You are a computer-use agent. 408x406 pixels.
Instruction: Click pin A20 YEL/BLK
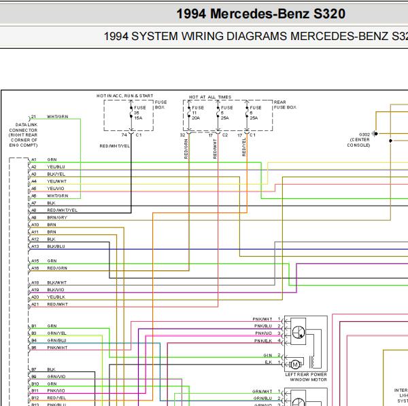point(48,297)
